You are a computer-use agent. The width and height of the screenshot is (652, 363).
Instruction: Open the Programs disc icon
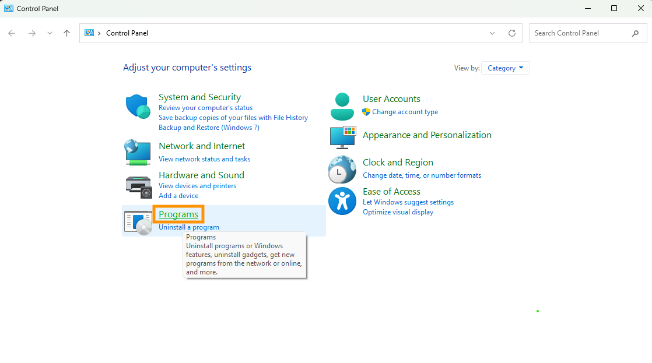pos(138,223)
